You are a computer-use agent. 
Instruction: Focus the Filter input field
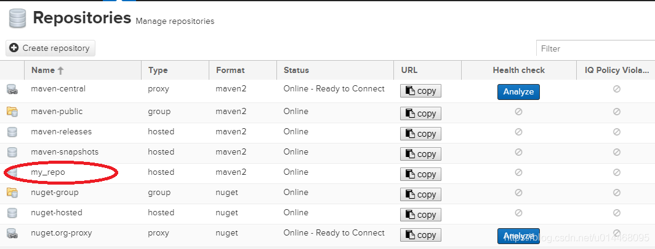coord(596,48)
